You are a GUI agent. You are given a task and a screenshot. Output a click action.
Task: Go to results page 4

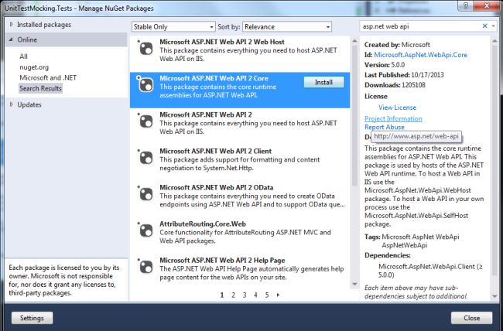255,295
